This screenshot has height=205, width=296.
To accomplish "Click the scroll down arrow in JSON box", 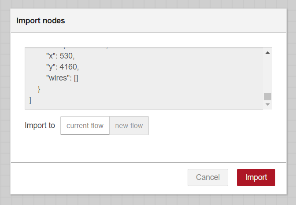I will point(267,104).
